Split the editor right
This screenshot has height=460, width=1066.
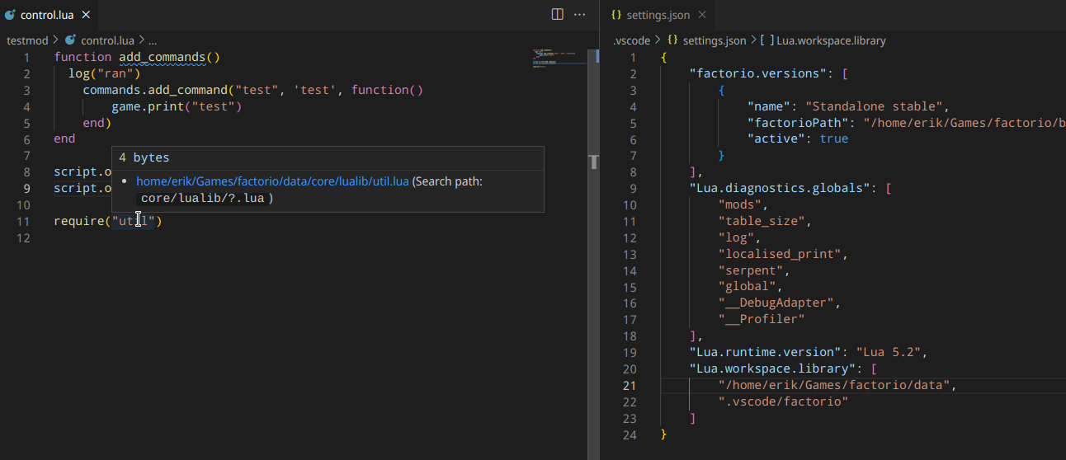pos(557,15)
